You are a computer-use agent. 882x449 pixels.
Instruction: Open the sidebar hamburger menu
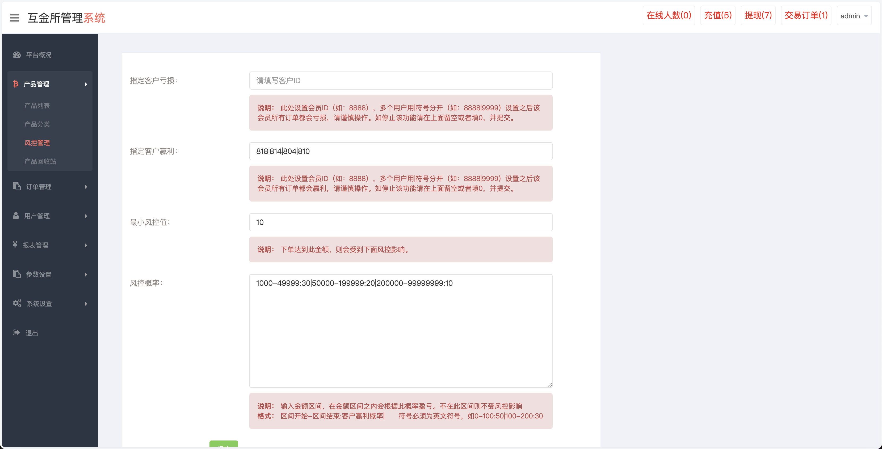(14, 18)
